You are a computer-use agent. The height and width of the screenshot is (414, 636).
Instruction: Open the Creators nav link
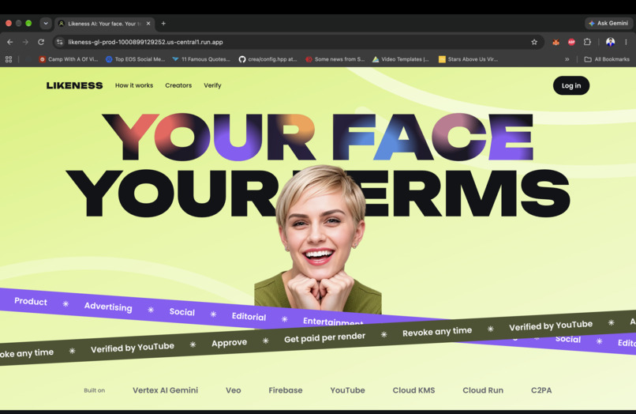[x=178, y=85]
